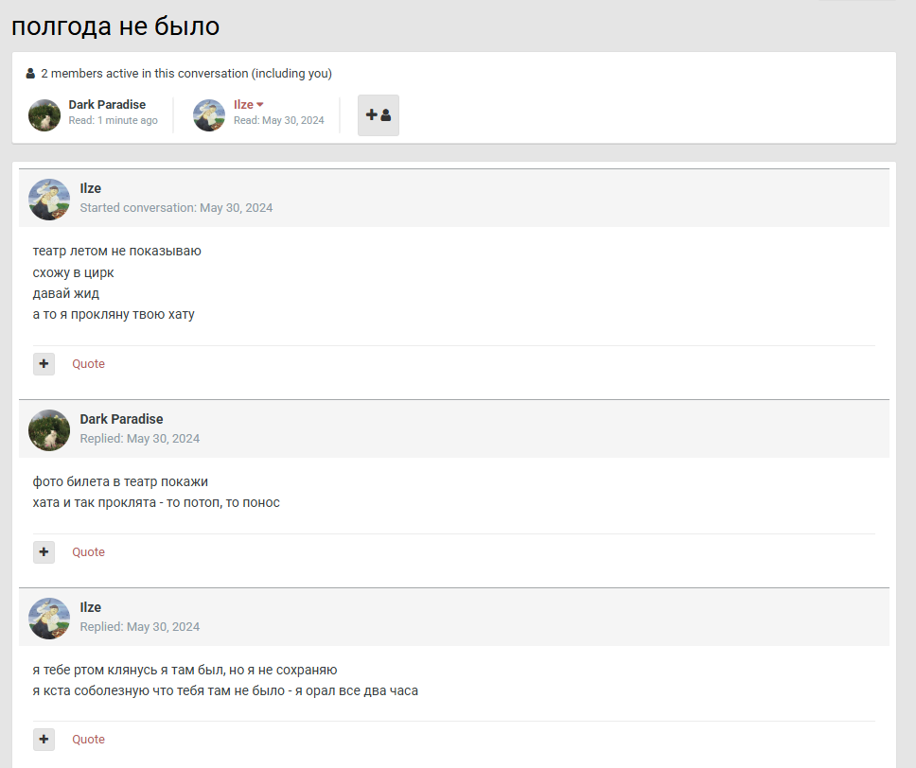The image size is (916, 768).
Task: Click the members active icon in header
Action: [30, 74]
